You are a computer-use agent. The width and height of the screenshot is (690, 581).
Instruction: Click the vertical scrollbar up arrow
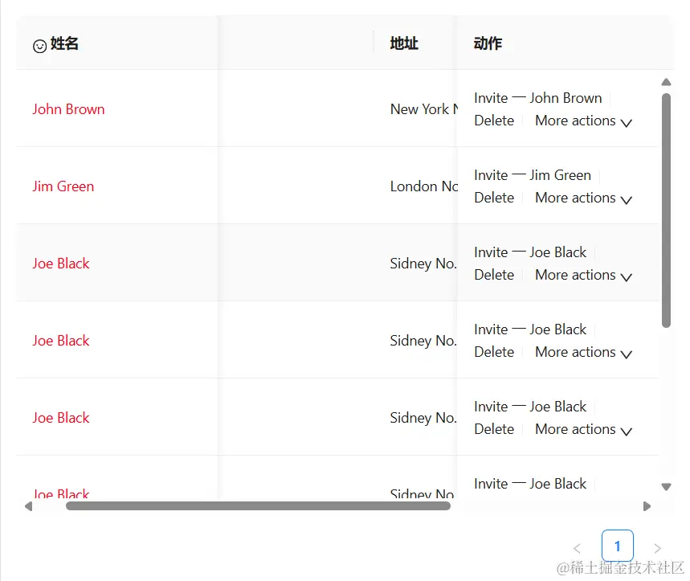click(666, 82)
